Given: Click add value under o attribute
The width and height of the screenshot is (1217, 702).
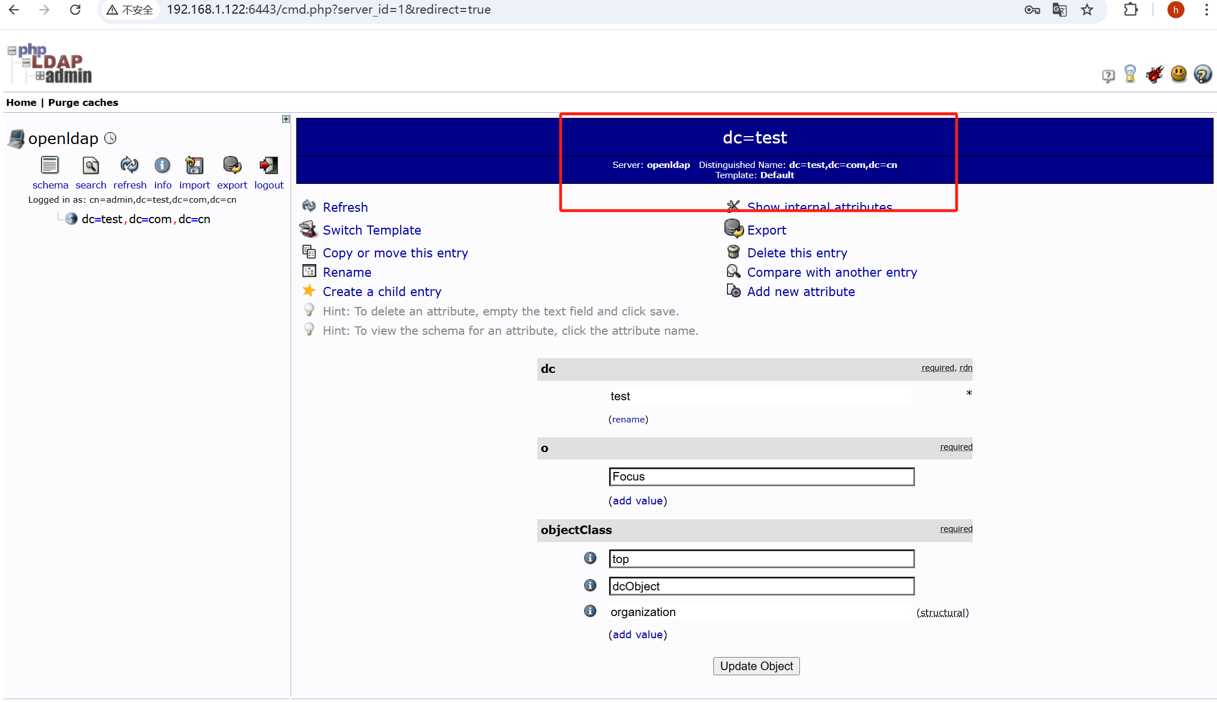Looking at the screenshot, I should (638, 501).
